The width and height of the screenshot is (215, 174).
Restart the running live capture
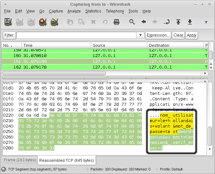pos(54,22)
